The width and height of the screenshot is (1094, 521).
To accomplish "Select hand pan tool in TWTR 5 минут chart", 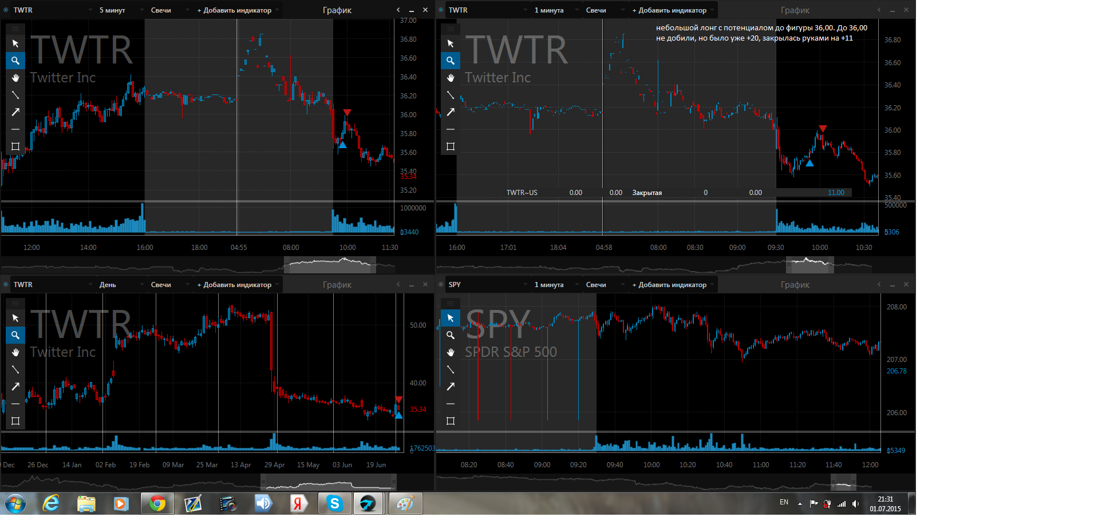I will pos(15,78).
